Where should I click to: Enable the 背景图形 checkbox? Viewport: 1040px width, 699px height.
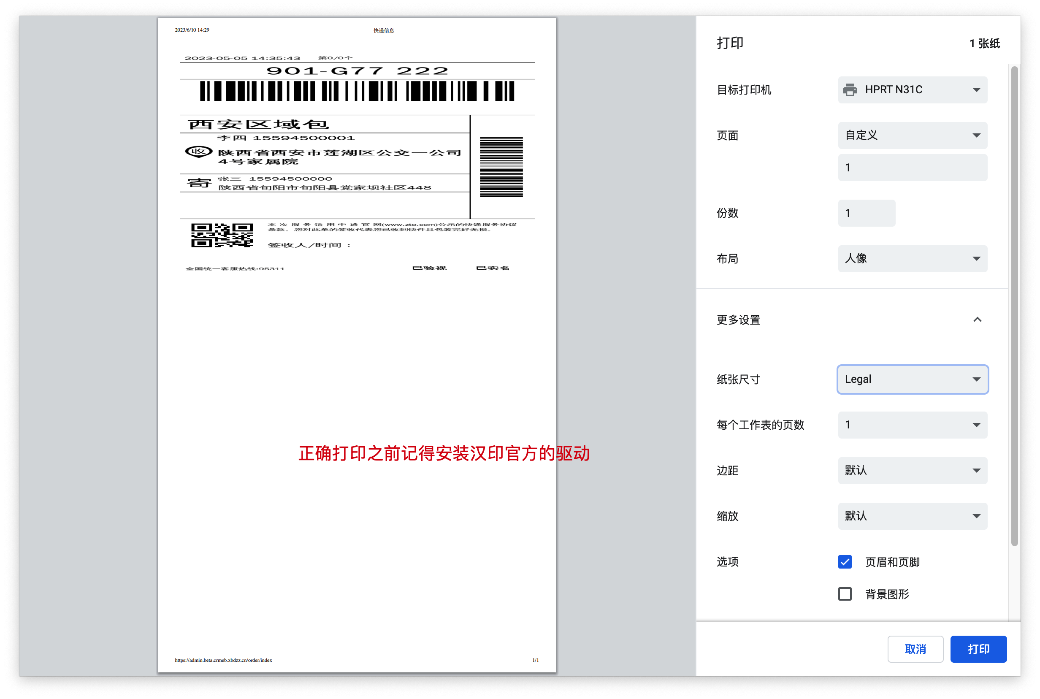coord(845,594)
